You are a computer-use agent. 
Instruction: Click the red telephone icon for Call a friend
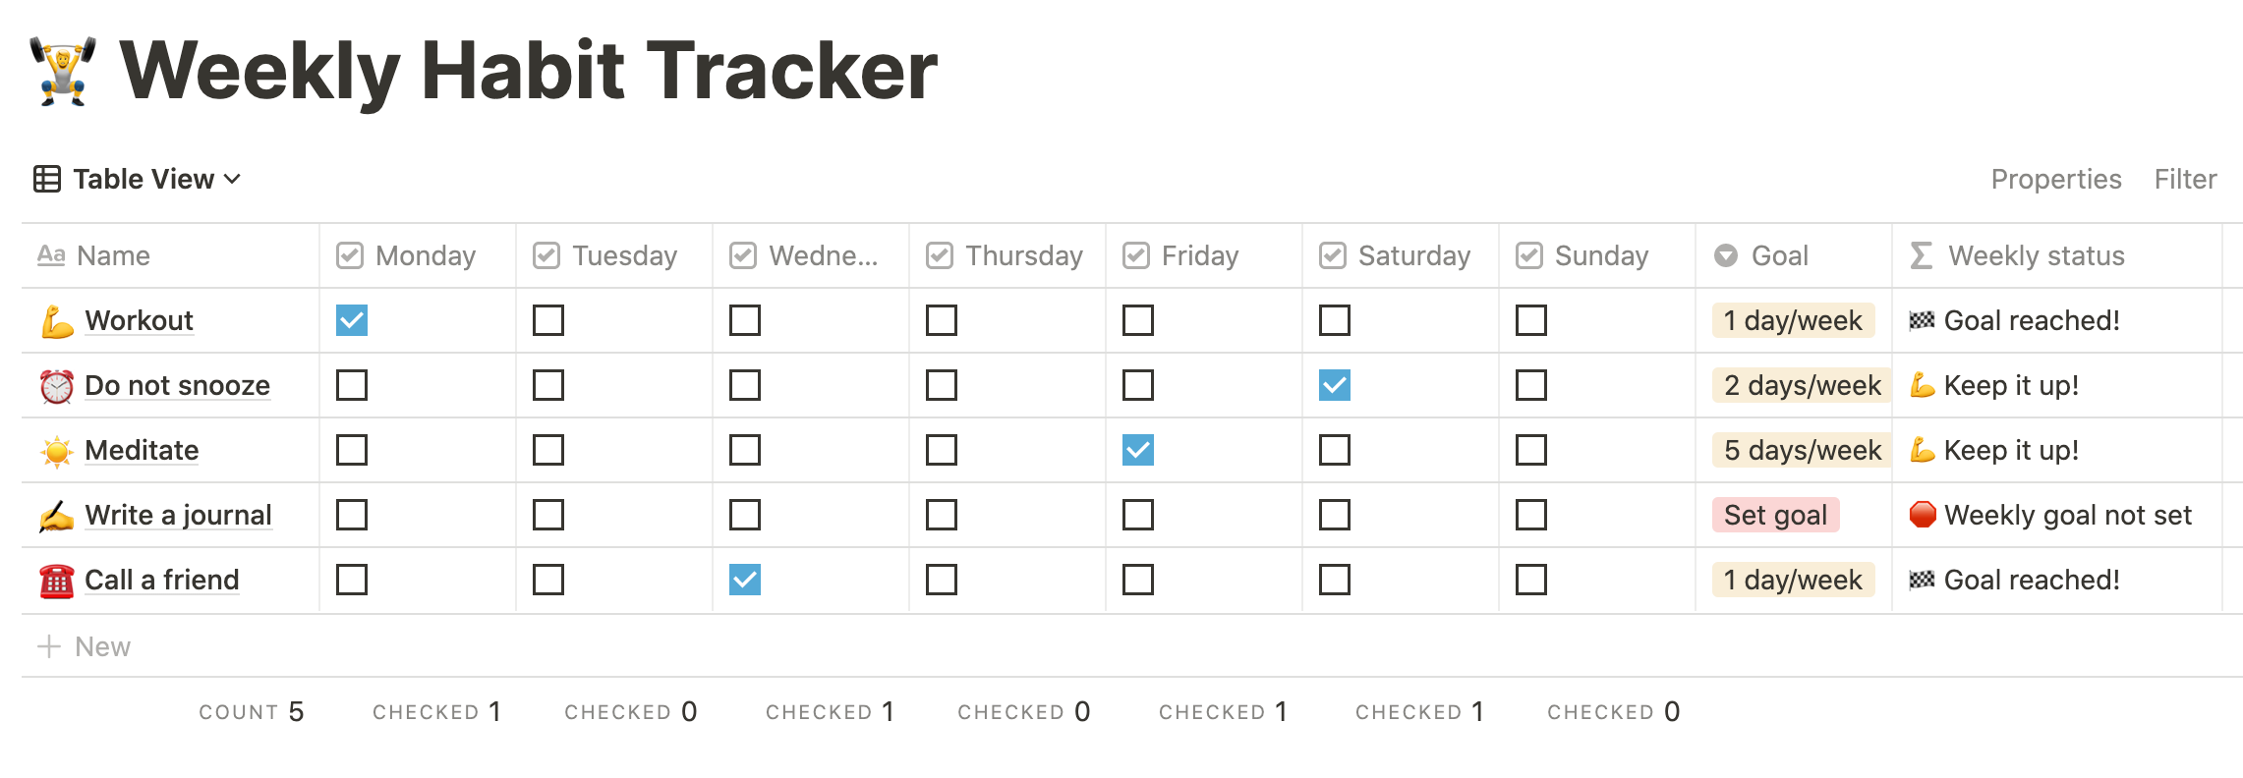[x=57, y=581]
